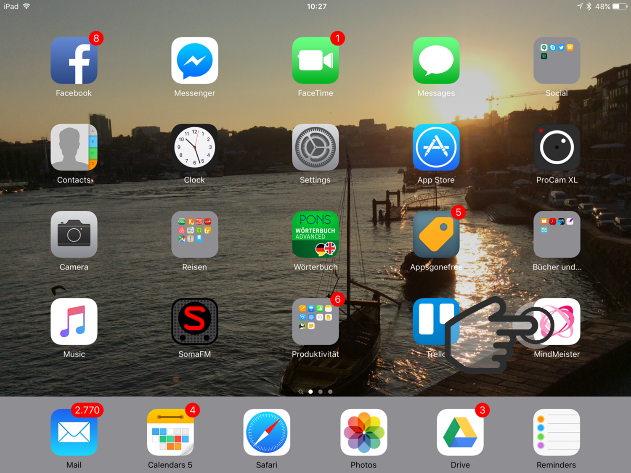Screen dimensions: 631x473
Task: Open Mail in the dock
Action: pos(74,432)
